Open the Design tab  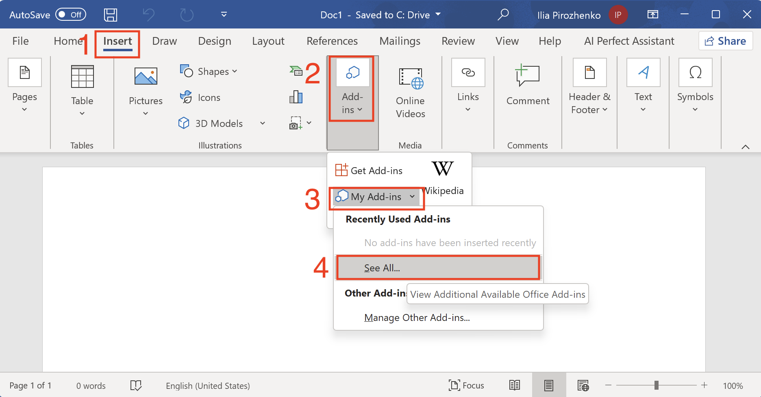(x=215, y=41)
